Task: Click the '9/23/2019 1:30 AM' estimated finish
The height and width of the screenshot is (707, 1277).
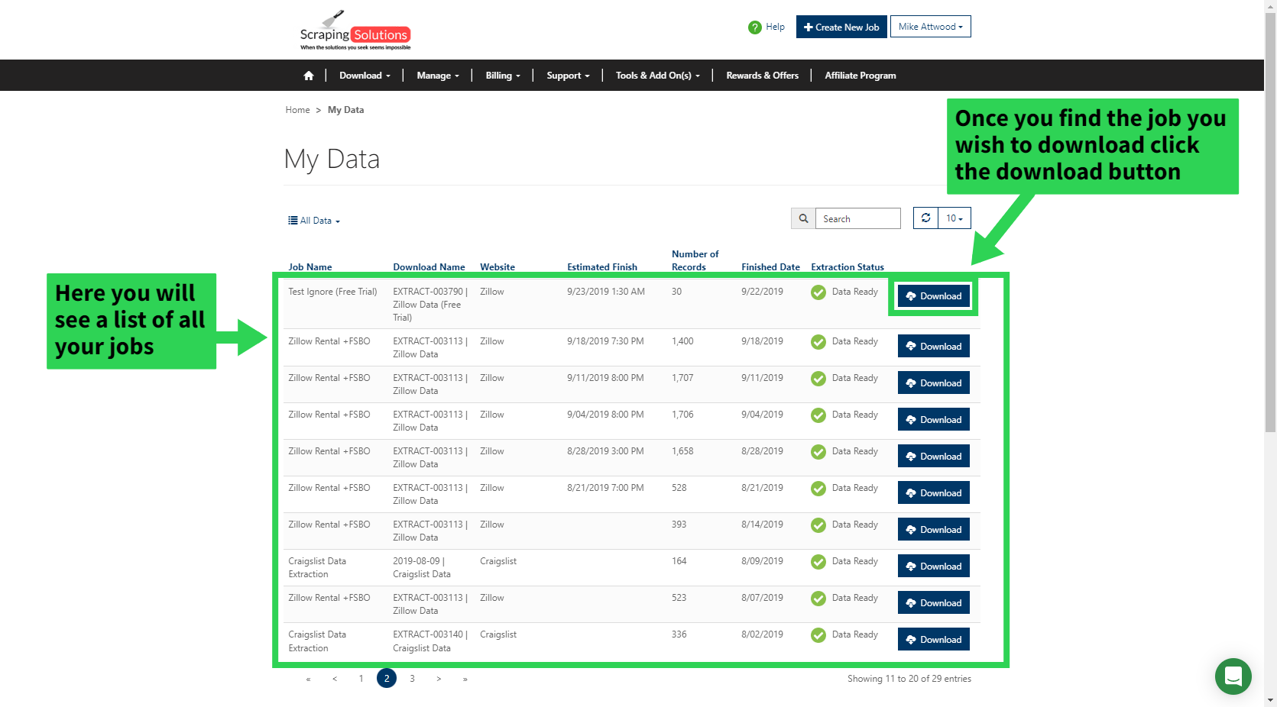Action: 606,292
